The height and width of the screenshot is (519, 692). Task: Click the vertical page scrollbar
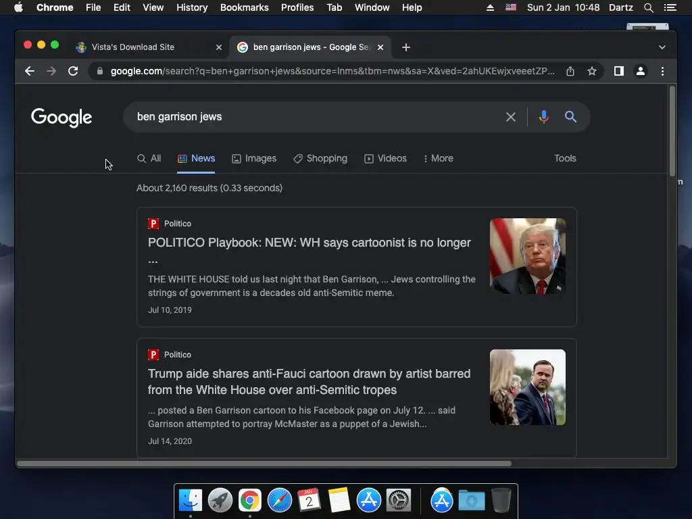coord(672,132)
